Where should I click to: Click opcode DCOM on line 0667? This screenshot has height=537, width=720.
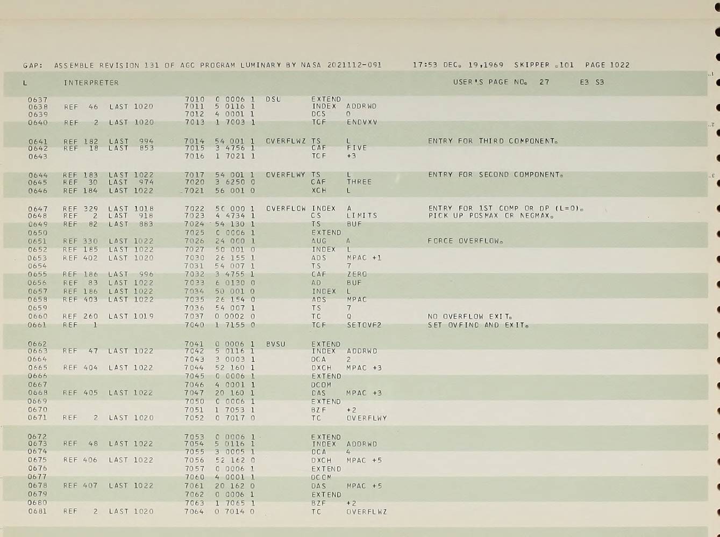click(321, 384)
